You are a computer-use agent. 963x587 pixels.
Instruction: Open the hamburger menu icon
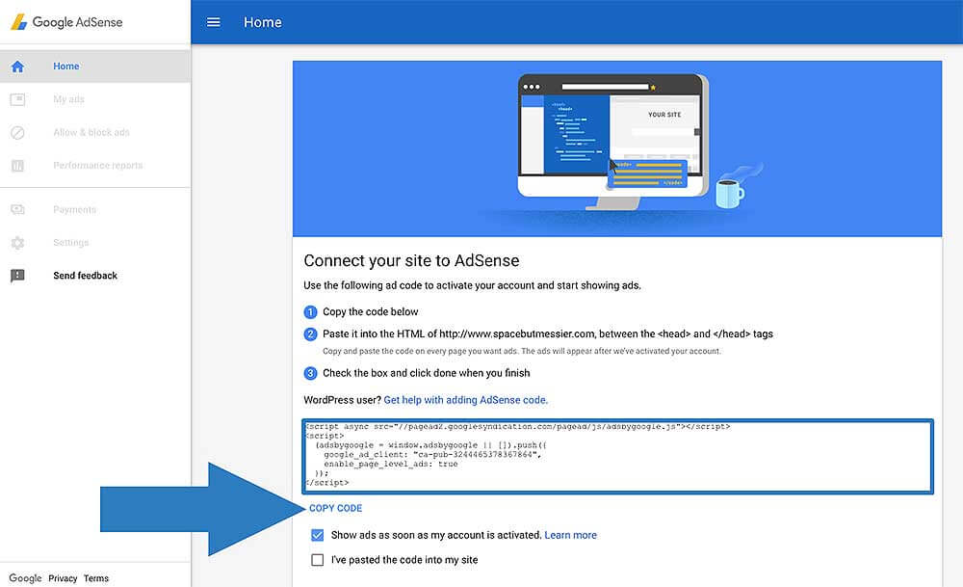pos(213,22)
